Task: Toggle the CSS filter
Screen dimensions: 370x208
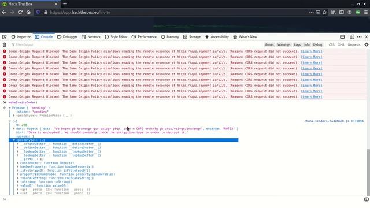Action: [x=331, y=44]
